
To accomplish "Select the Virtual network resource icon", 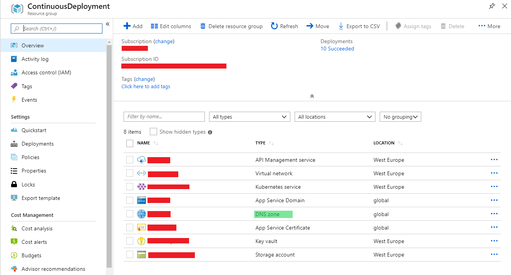I will pos(142,173).
